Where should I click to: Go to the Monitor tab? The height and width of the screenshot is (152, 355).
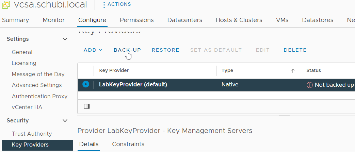[53, 20]
